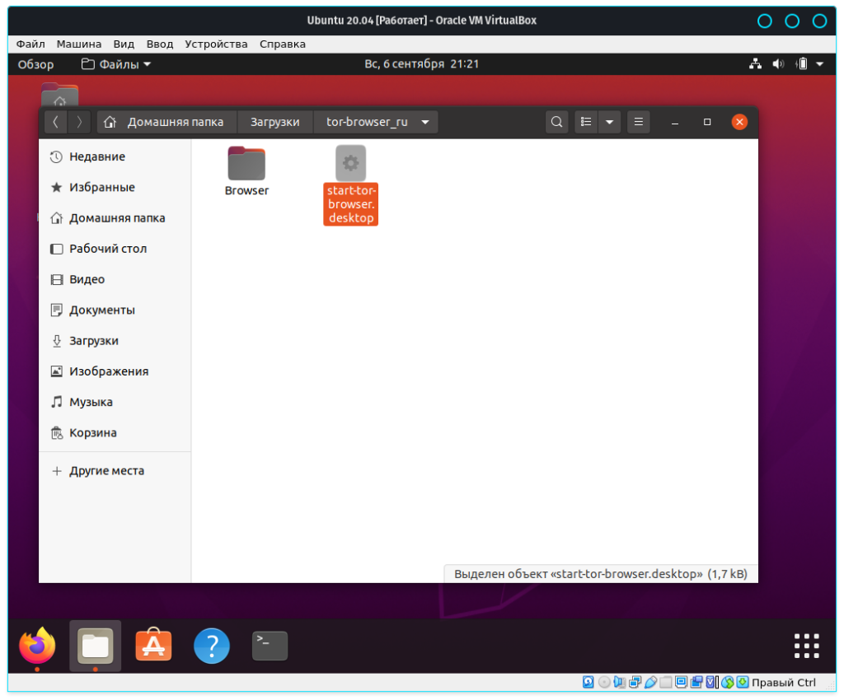Viewport: 844px width, 700px height.
Task: Open the Машина menu in VirtualBox
Action: [79, 44]
